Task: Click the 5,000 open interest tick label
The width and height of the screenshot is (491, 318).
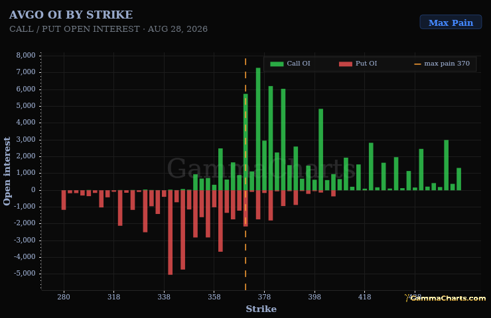Action: tap(26, 106)
